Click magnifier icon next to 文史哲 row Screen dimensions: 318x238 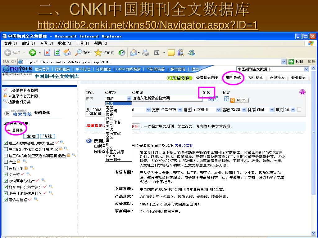pyautogui.click(x=29, y=174)
